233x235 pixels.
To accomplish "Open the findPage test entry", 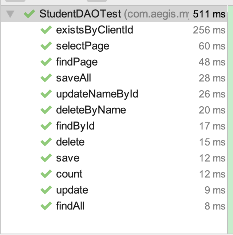I will (77, 62).
